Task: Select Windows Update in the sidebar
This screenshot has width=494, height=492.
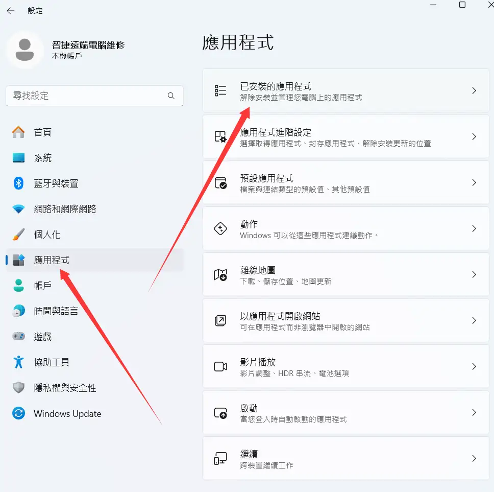Action: click(x=94, y=413)
